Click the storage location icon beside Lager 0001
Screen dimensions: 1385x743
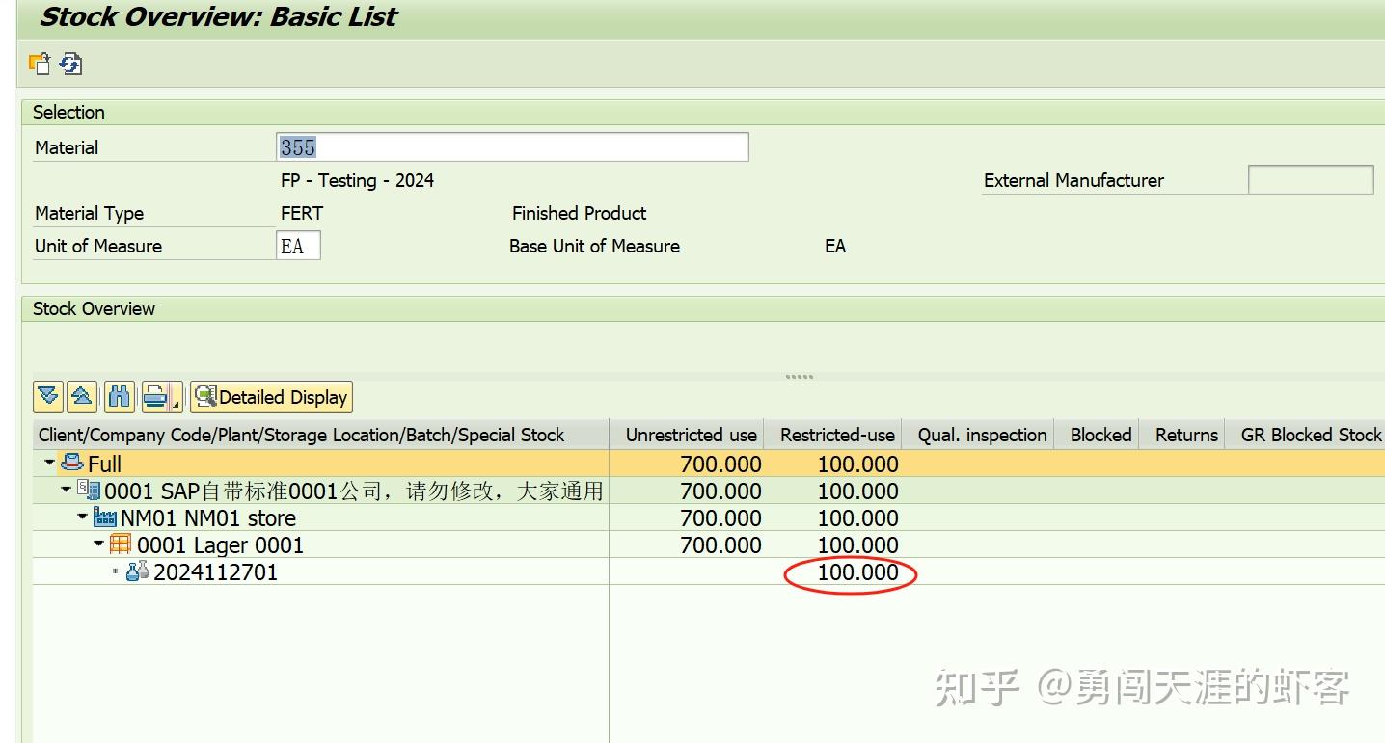pos(120,543)
